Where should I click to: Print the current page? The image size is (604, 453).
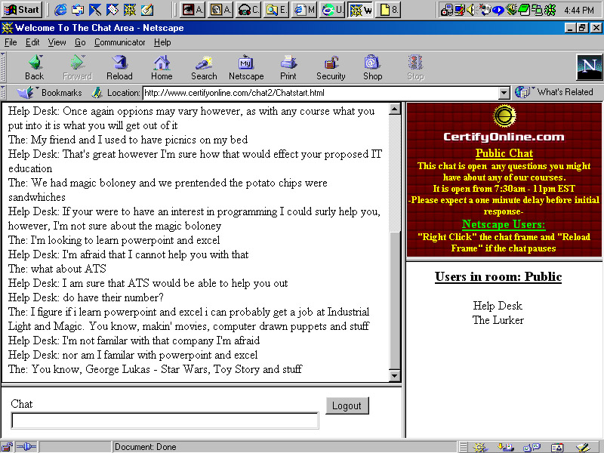tap(288, 67)
